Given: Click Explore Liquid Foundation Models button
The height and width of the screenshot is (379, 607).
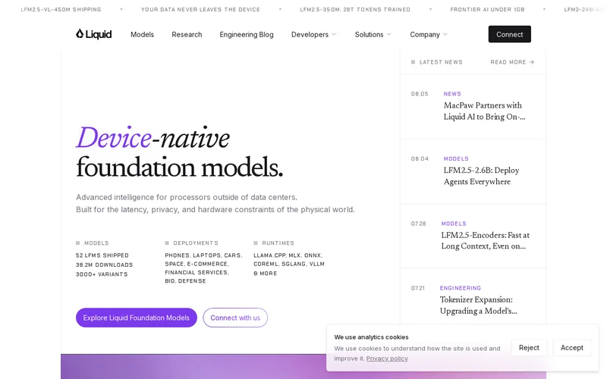Looking at the screenshot, I should click(x=137, y=318).
